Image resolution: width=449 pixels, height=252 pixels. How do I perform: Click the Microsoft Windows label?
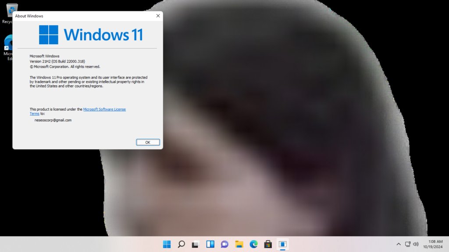click(x=44, y=56)
